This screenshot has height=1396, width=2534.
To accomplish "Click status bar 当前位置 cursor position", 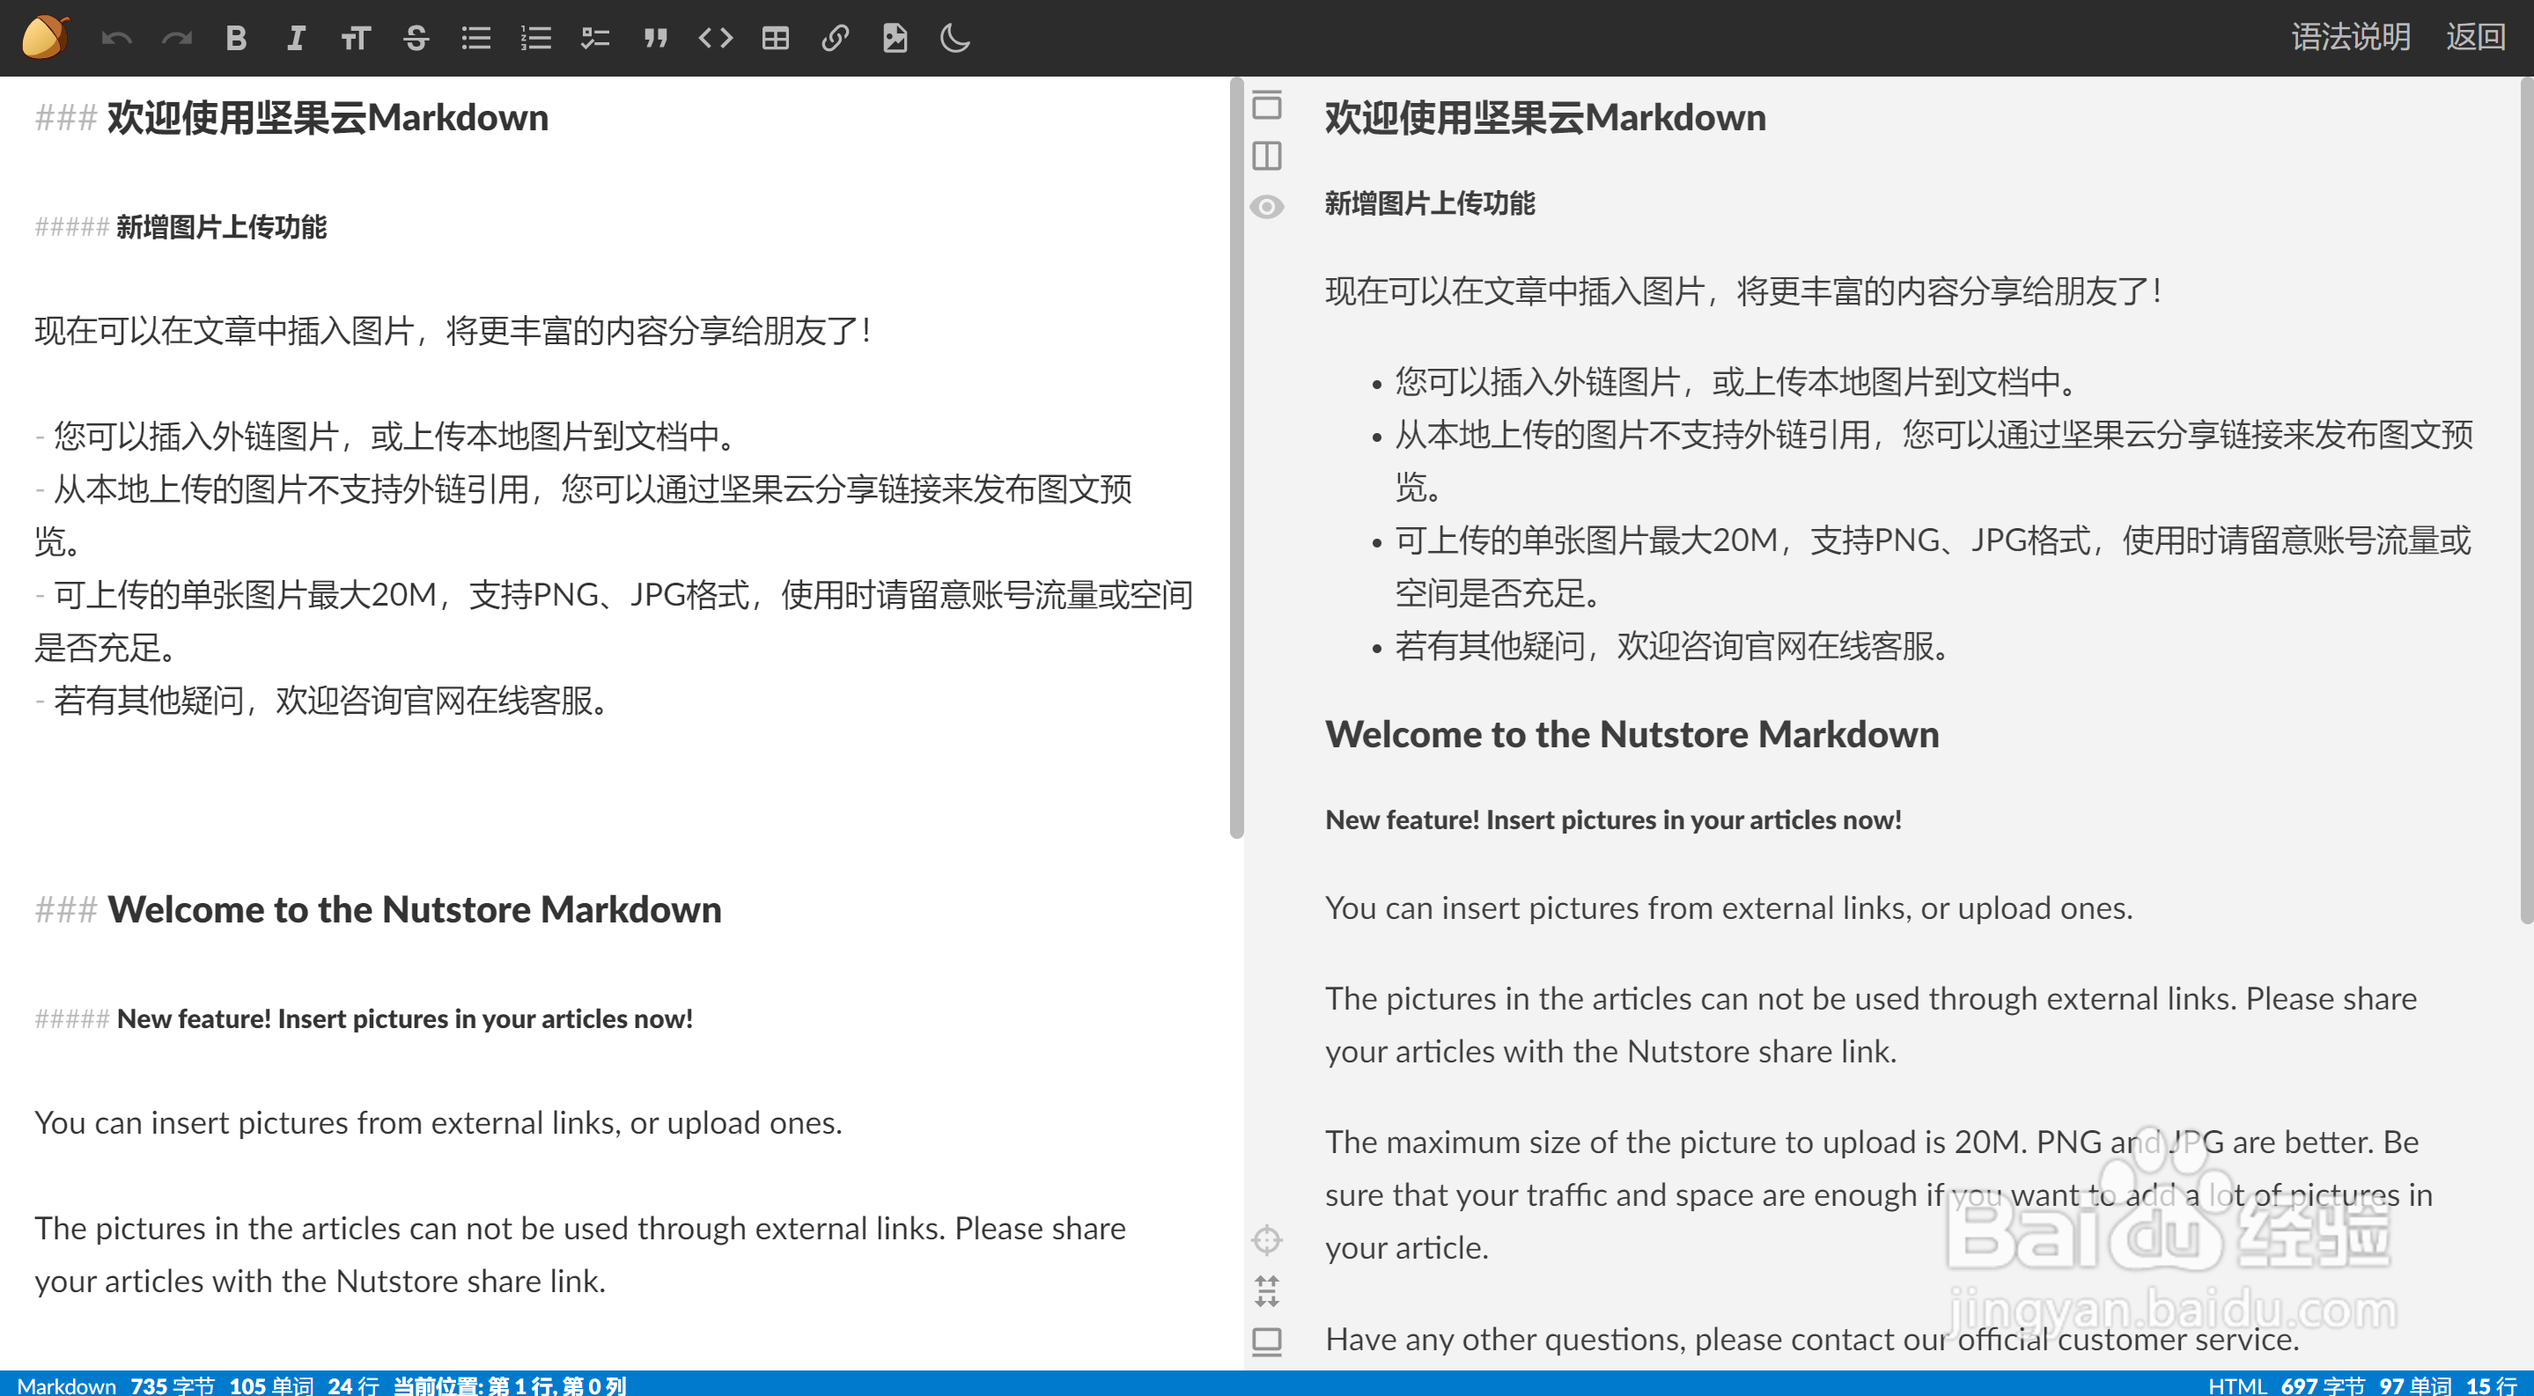I will pyautogui.click(x=510, y=1385).
